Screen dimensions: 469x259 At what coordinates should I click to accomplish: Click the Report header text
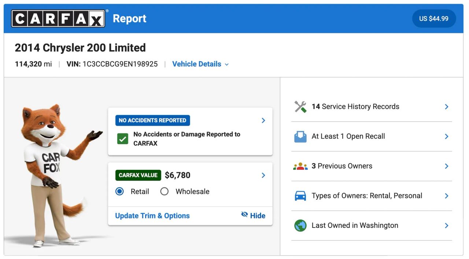click(129, 19)
